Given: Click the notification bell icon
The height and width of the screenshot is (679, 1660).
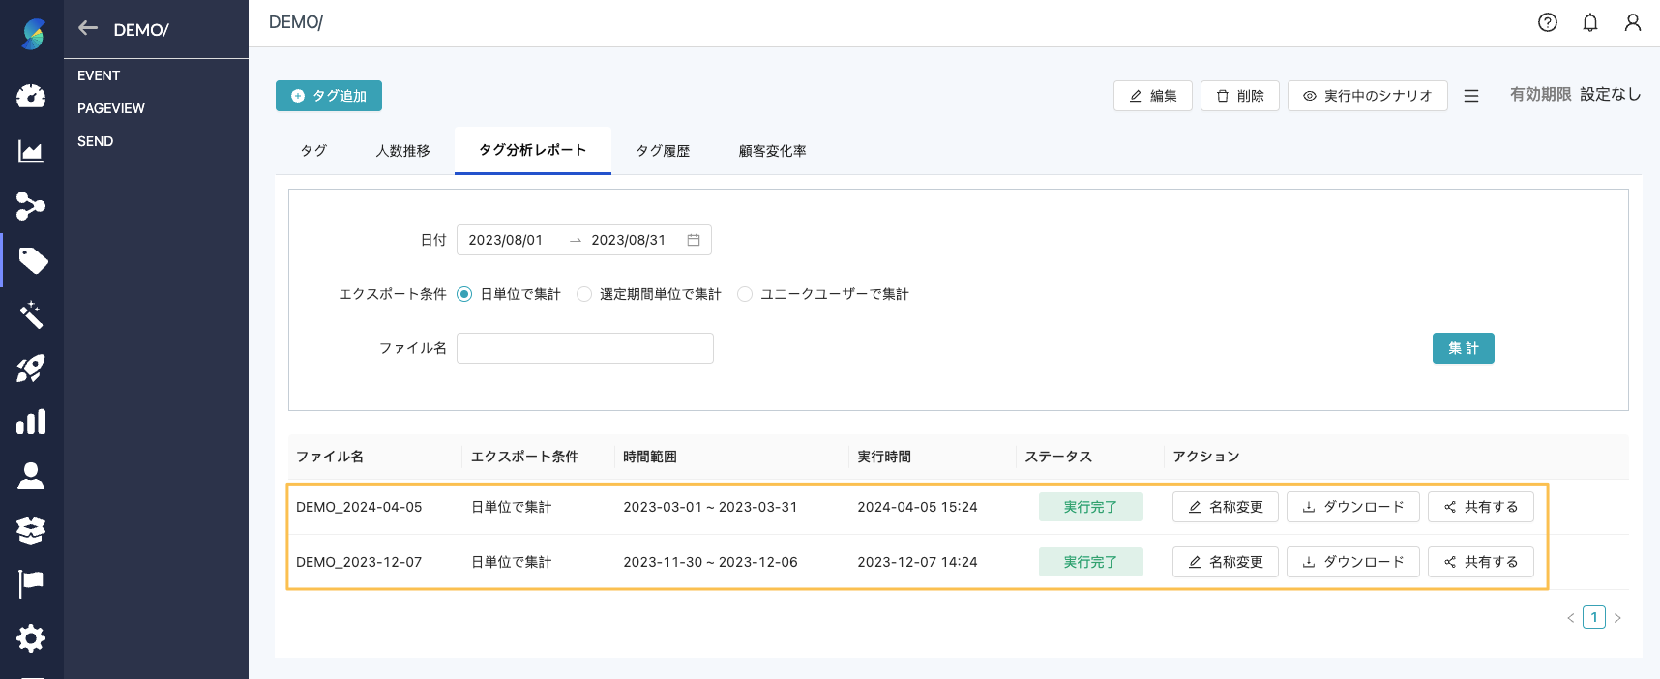Looking at the screenshot, I should [x=1589, y=22].
